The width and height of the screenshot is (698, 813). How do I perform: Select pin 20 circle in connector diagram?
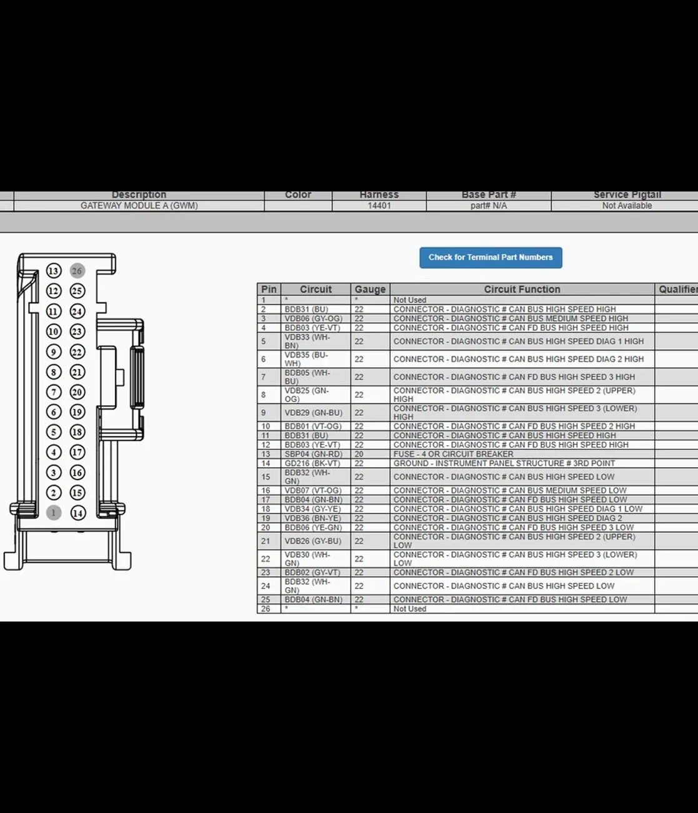tap(77, 392)
